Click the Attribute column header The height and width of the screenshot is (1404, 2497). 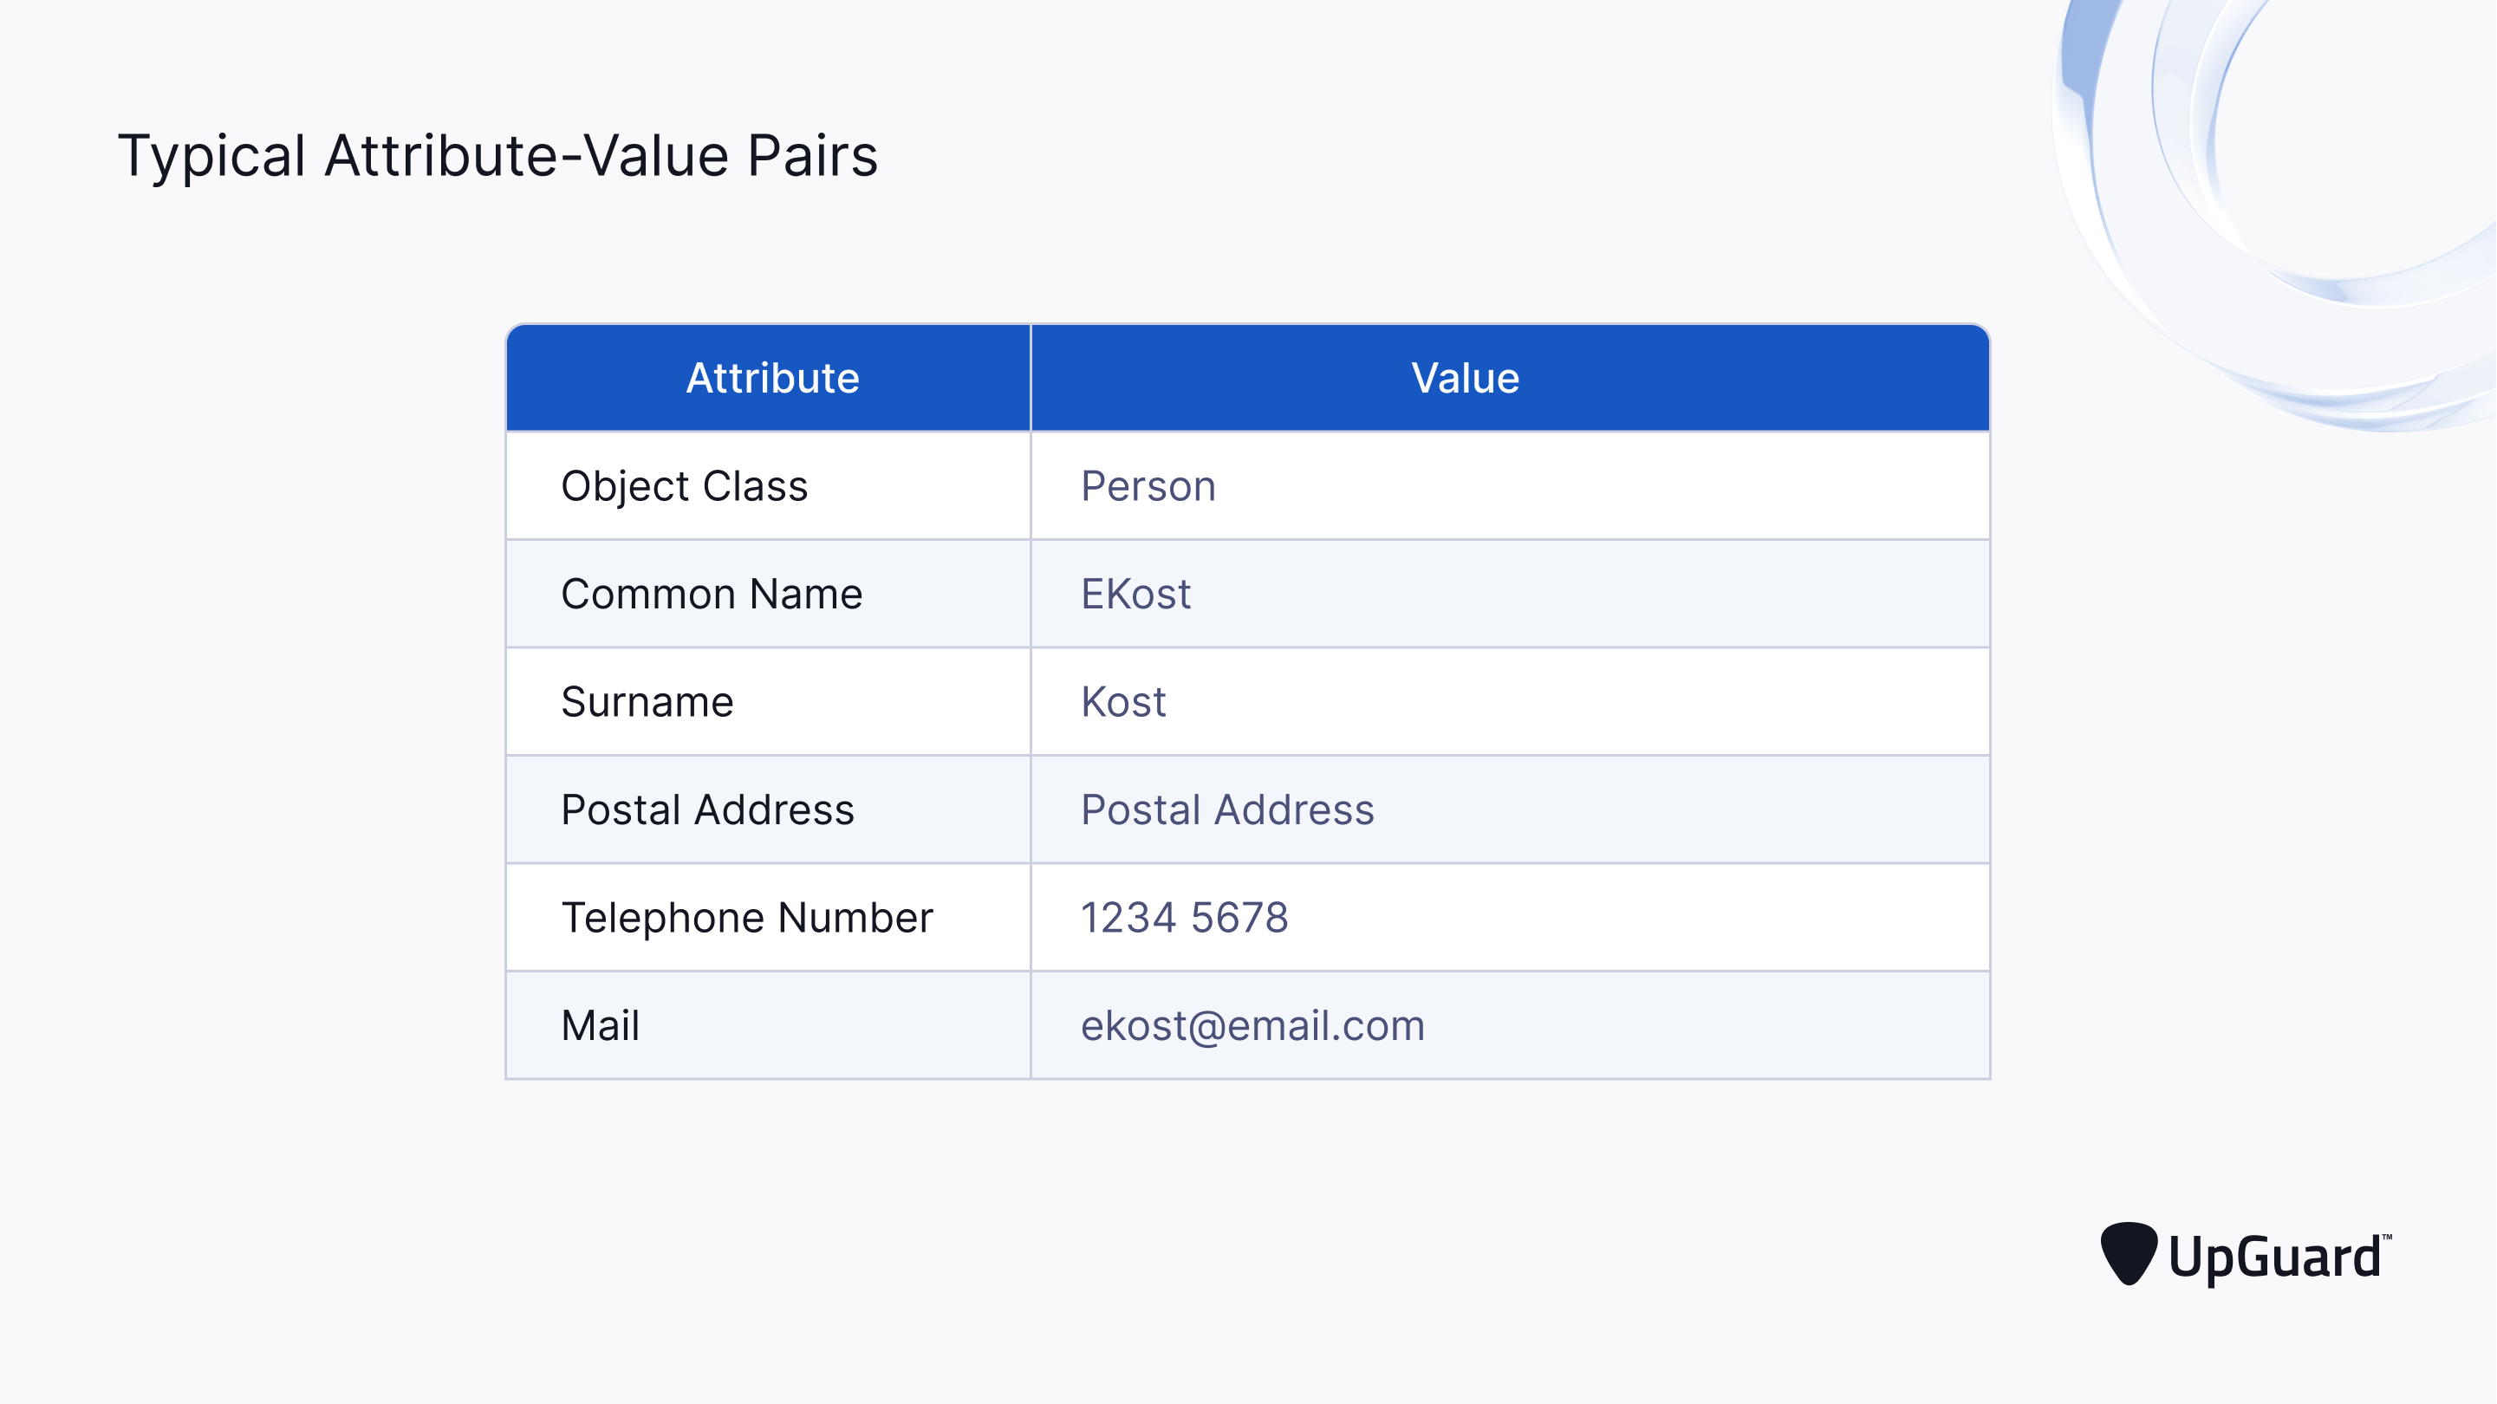click(x=771, y=378)
